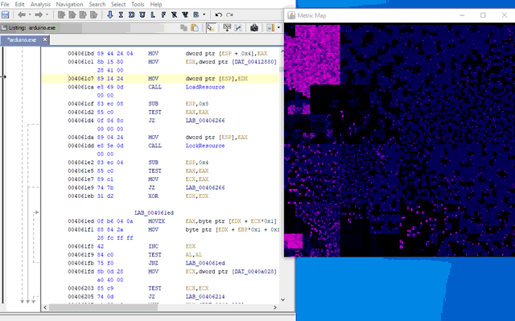Click listing scroll-down arrow
The height and width of the screenshot is (321, 515).
point(282,299)
